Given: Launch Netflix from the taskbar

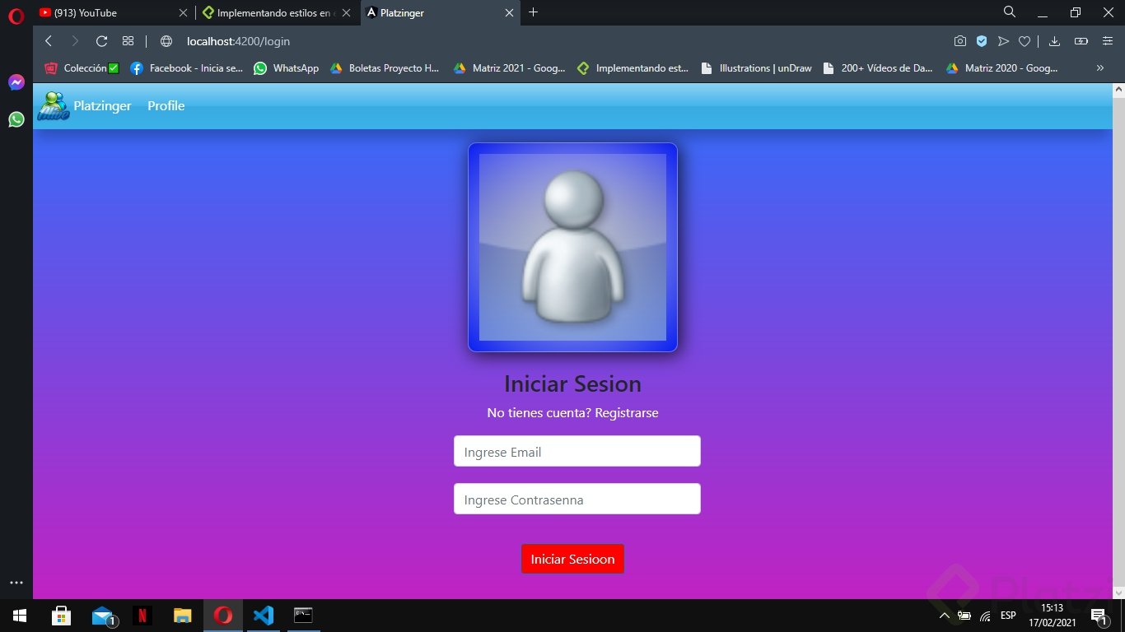Looking at the screenshot, I should 142,616.
